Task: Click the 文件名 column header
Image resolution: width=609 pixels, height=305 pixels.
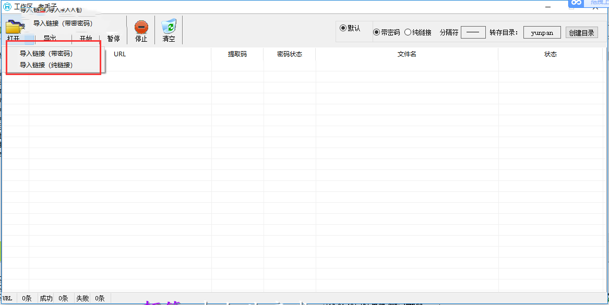Action: (x=407, y=54)
